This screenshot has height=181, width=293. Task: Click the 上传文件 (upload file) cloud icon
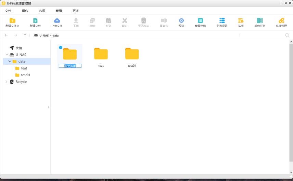[x=57, y=21]
